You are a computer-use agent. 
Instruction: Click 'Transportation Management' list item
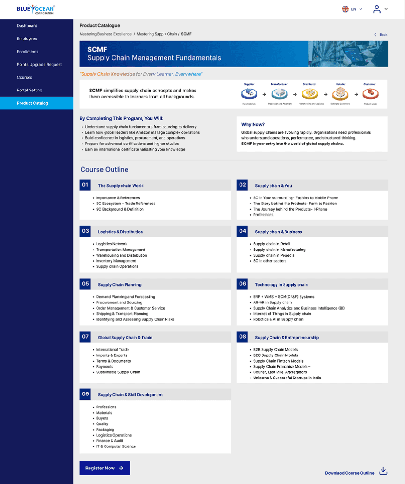tap(120, 250)
